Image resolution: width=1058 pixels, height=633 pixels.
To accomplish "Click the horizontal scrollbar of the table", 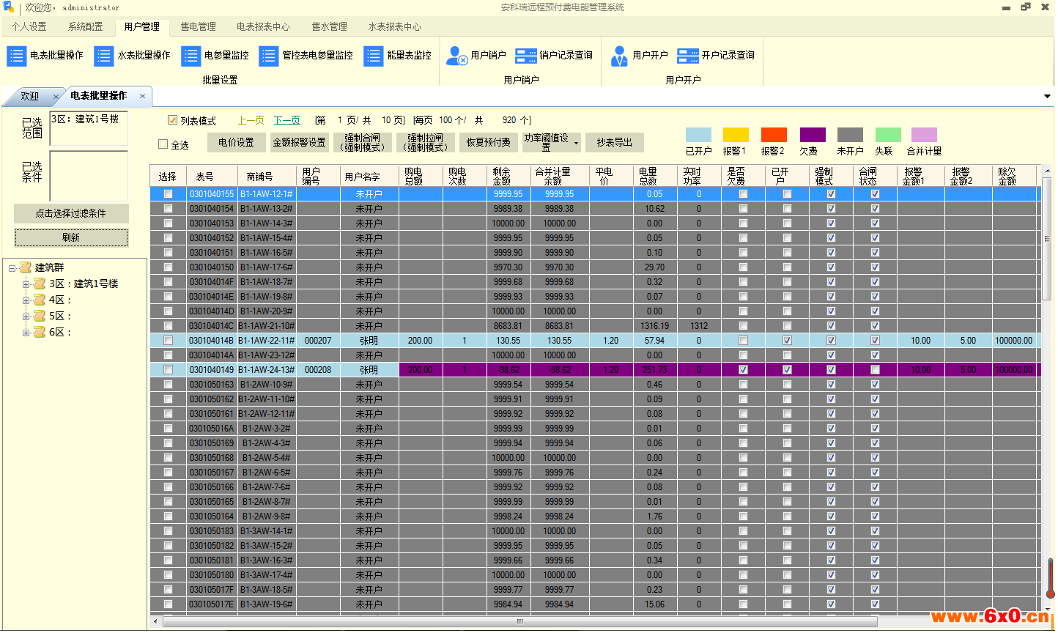I will point(520,622).
